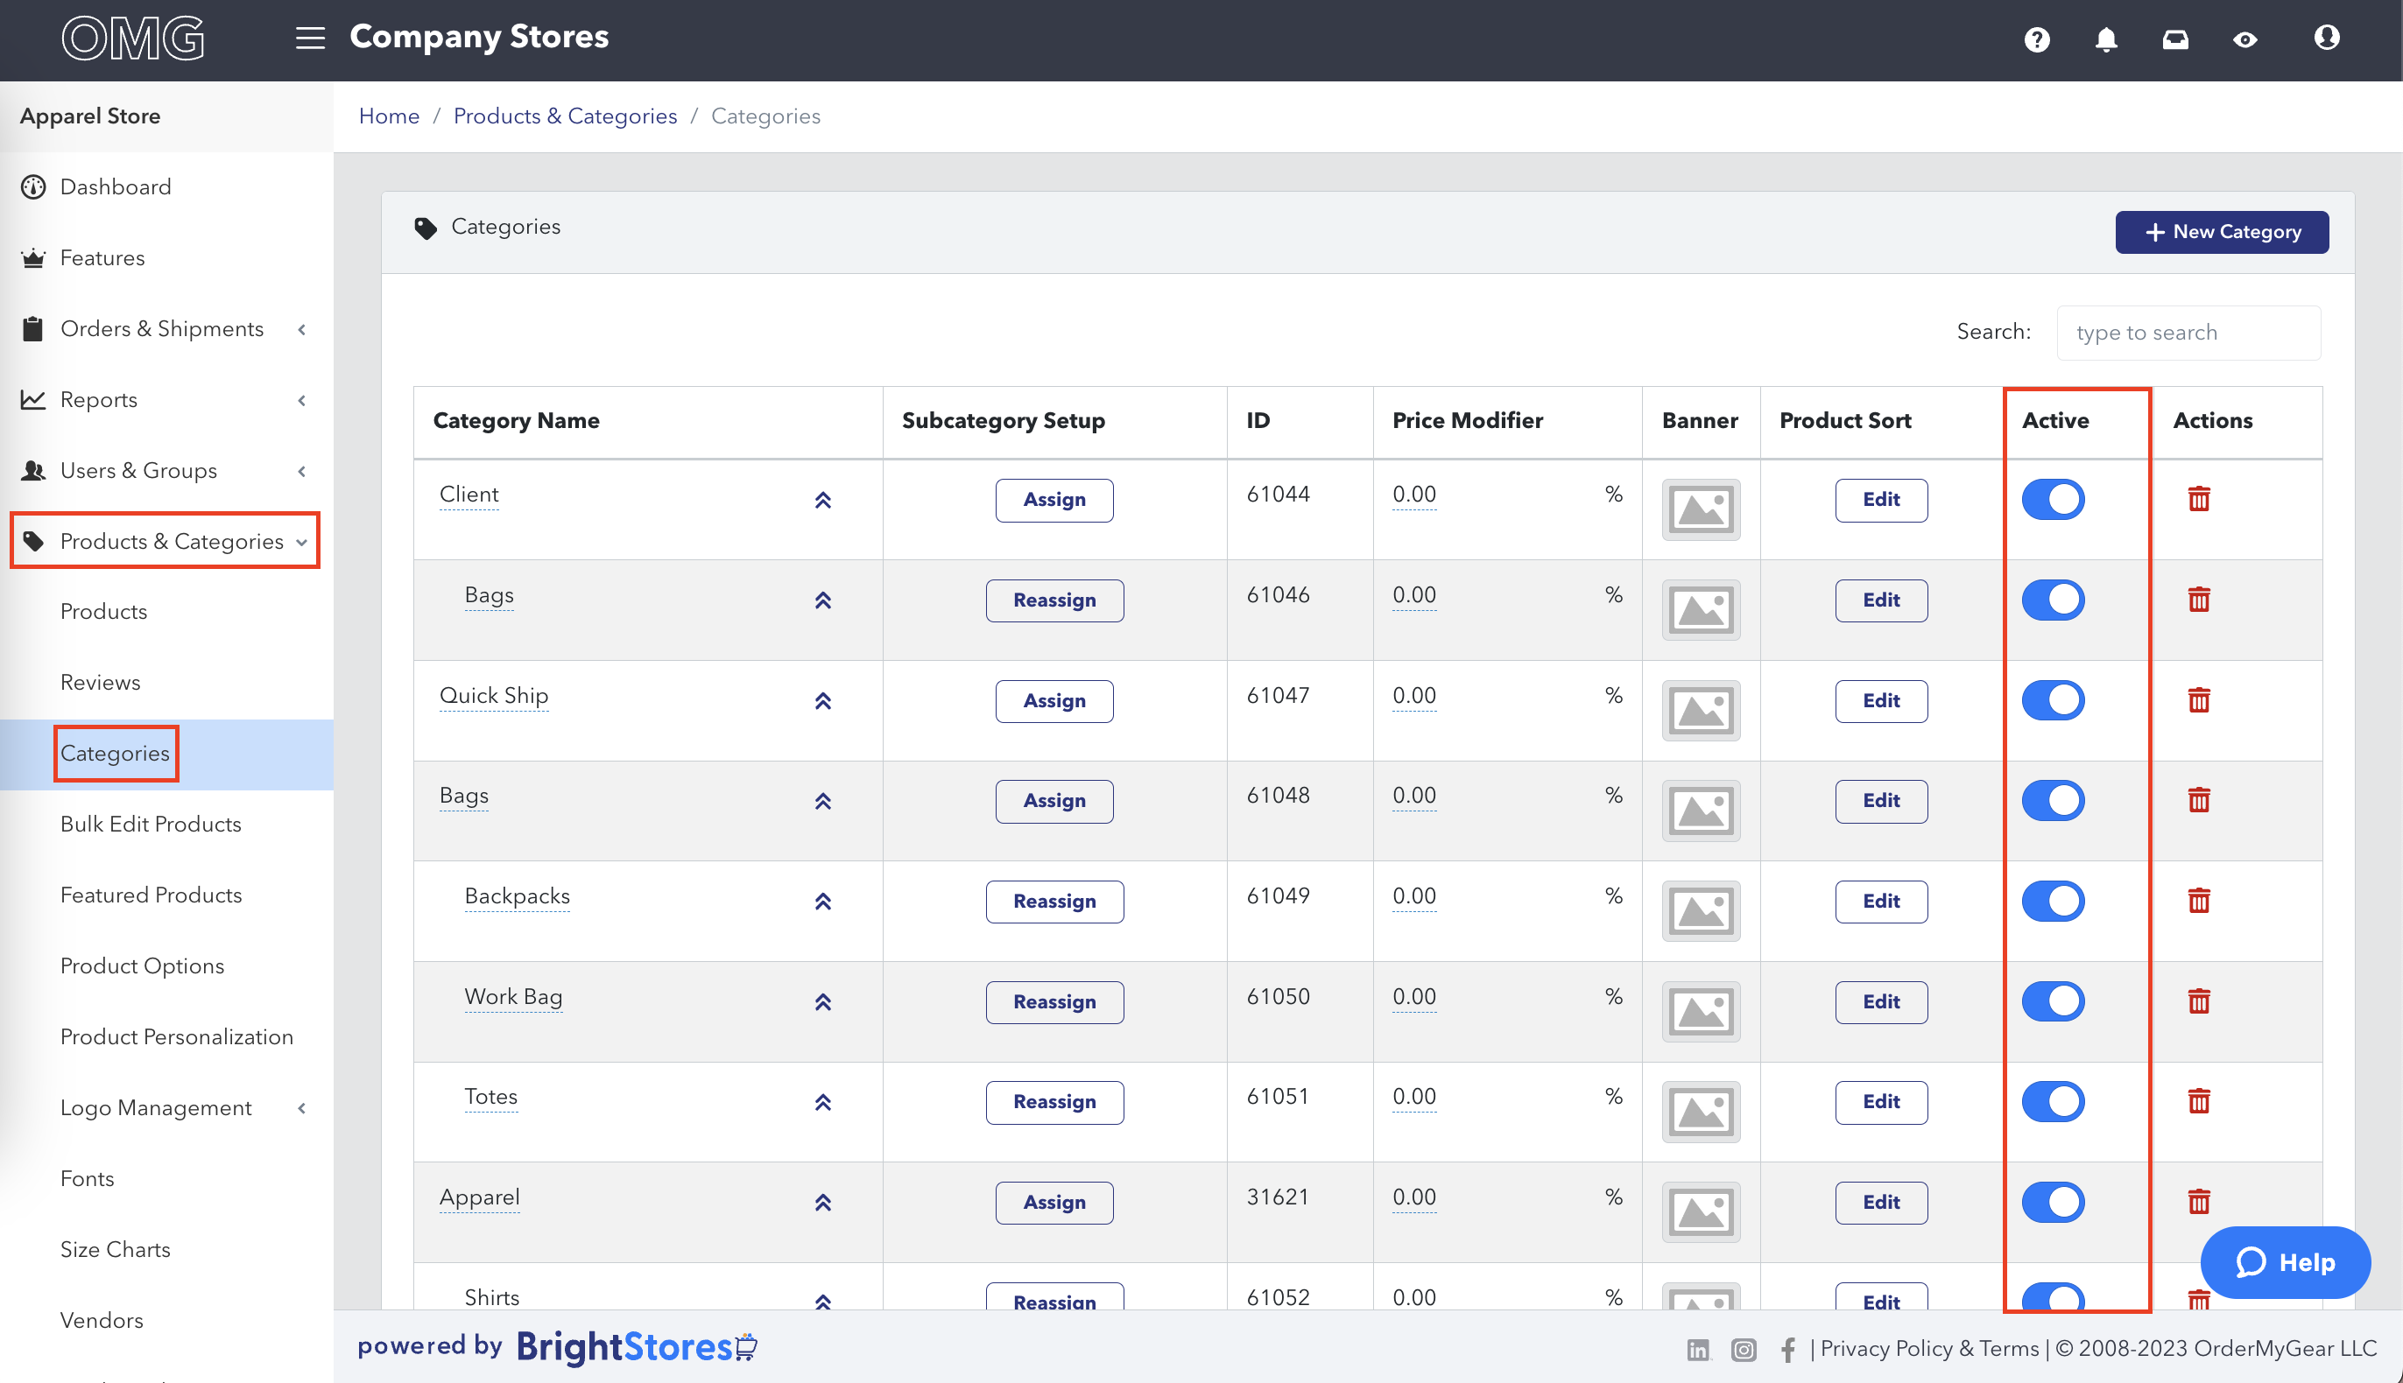Viewport: 2403px width, 1383px height.
Task: Move the Backpacks category up with double chevron
Action: 823,902
